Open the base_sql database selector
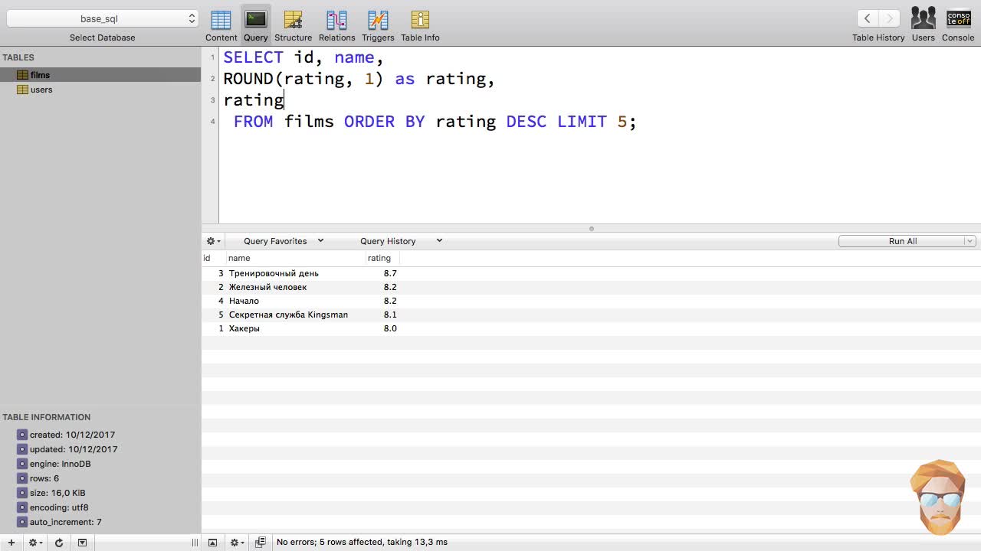Screen dimensions: 981x551 tap(102, 18)
